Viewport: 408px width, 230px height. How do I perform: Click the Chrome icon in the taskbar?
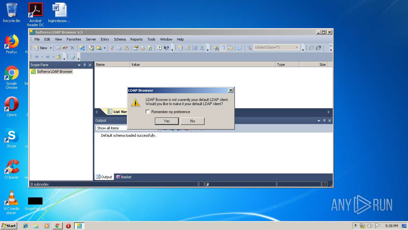point(57,226)
